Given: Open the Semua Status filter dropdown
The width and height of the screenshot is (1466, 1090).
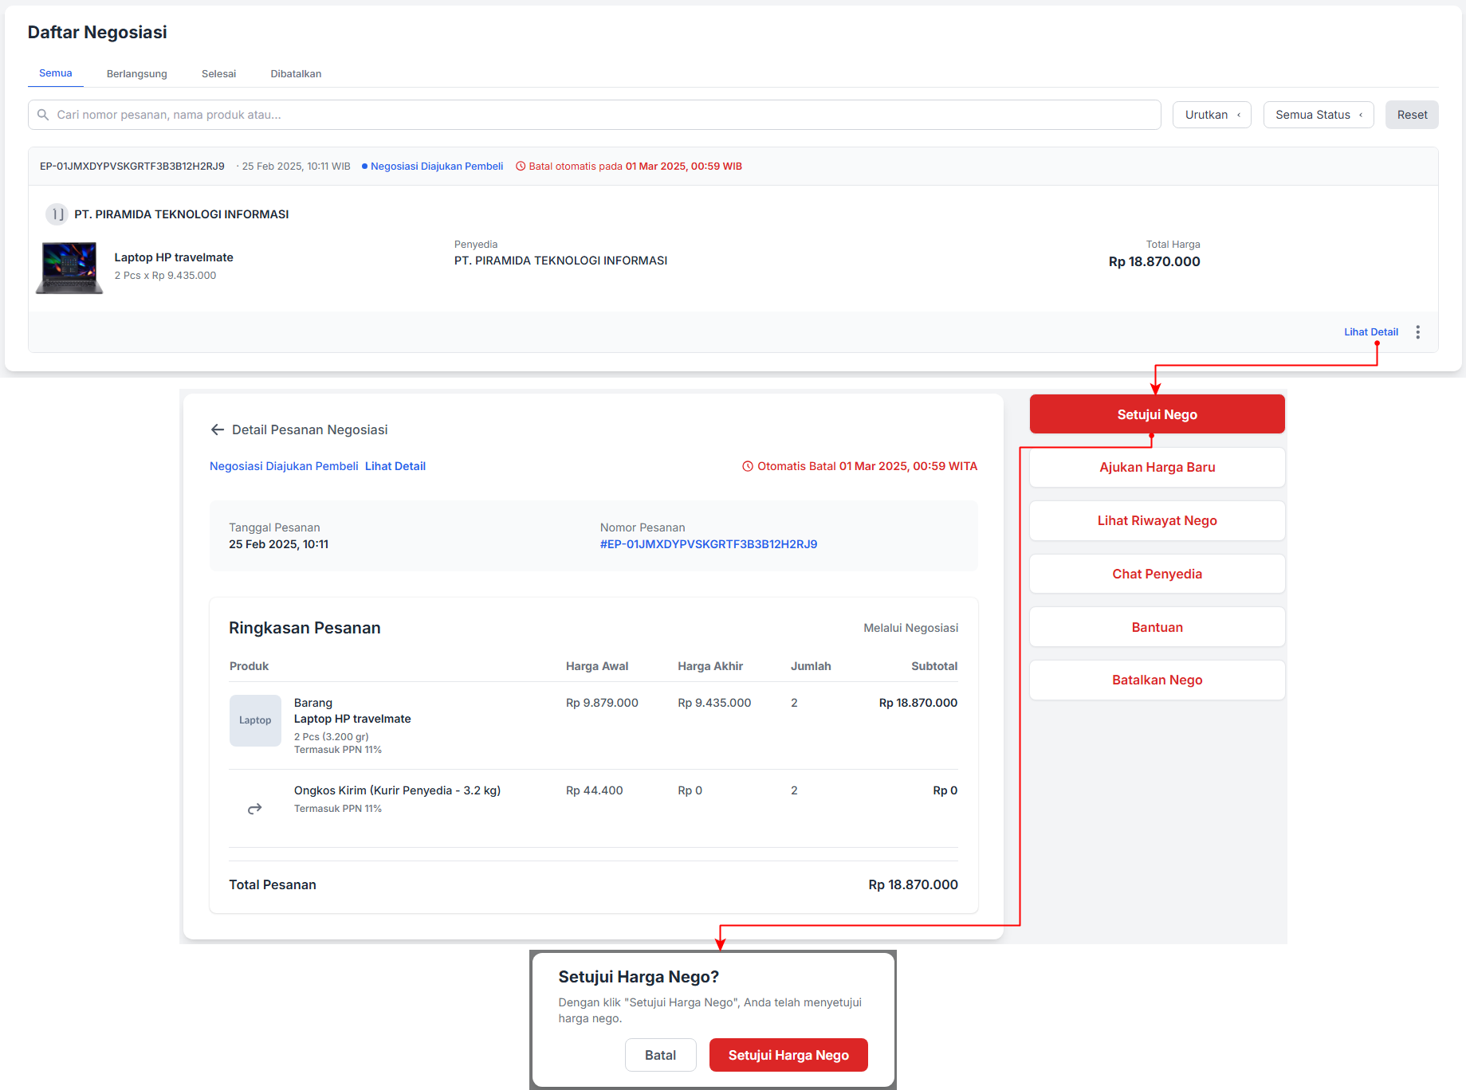Looking at the screenshot, I should pyautogui.click(x=1318, y=115).
